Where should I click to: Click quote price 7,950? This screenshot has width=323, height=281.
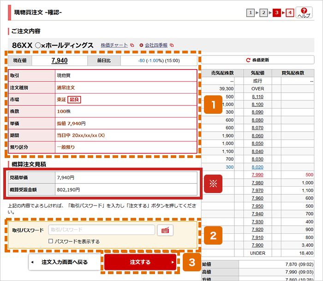(x=257, y=206)
